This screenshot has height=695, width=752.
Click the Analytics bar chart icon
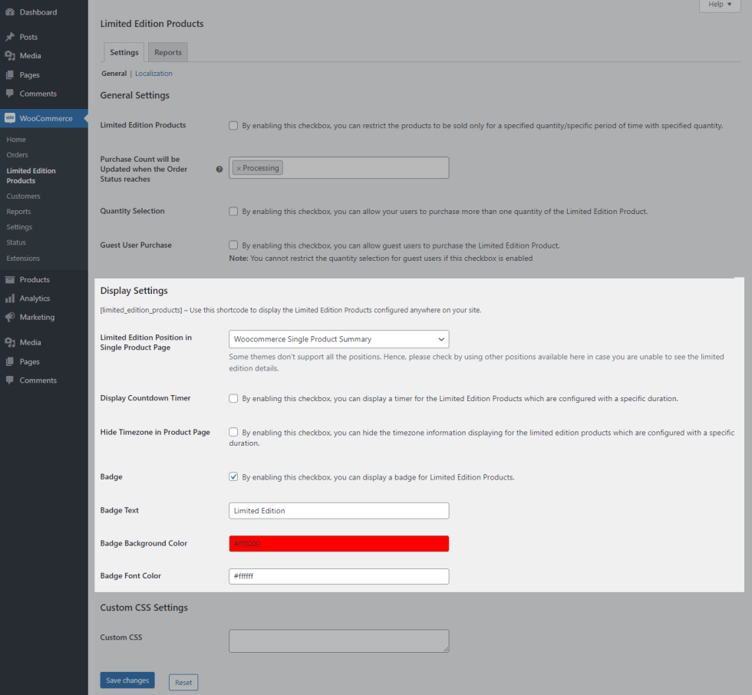9,298
